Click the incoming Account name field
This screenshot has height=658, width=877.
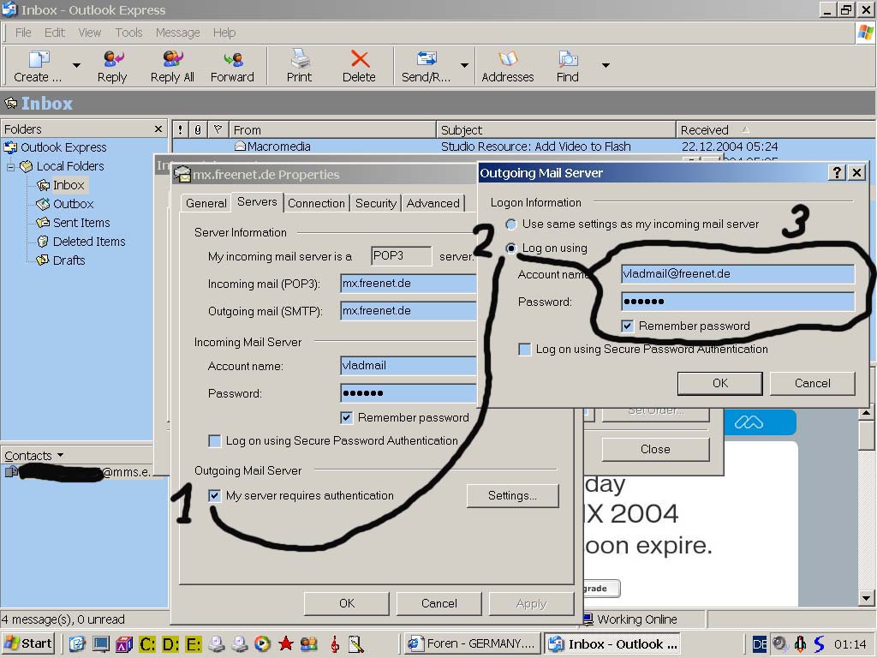(x=409, y=365)
